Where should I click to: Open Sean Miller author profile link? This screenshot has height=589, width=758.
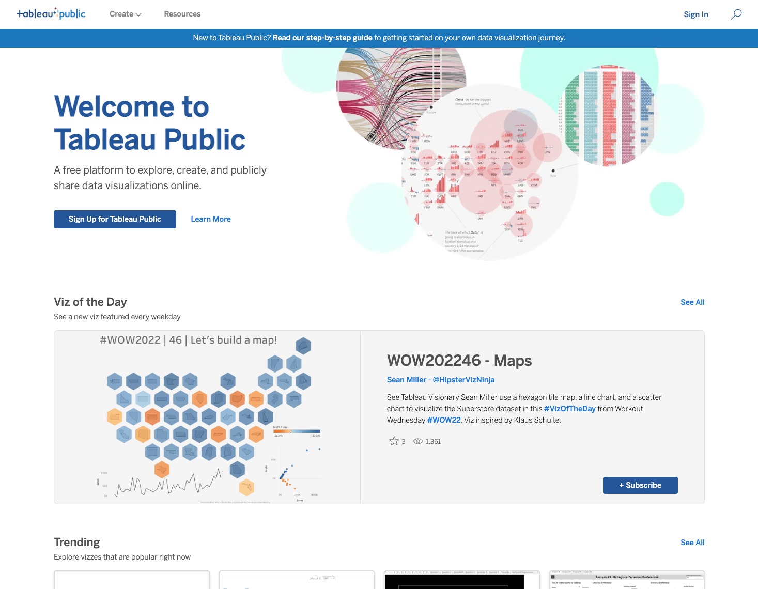pyautogui.click(x=441, y=380)
